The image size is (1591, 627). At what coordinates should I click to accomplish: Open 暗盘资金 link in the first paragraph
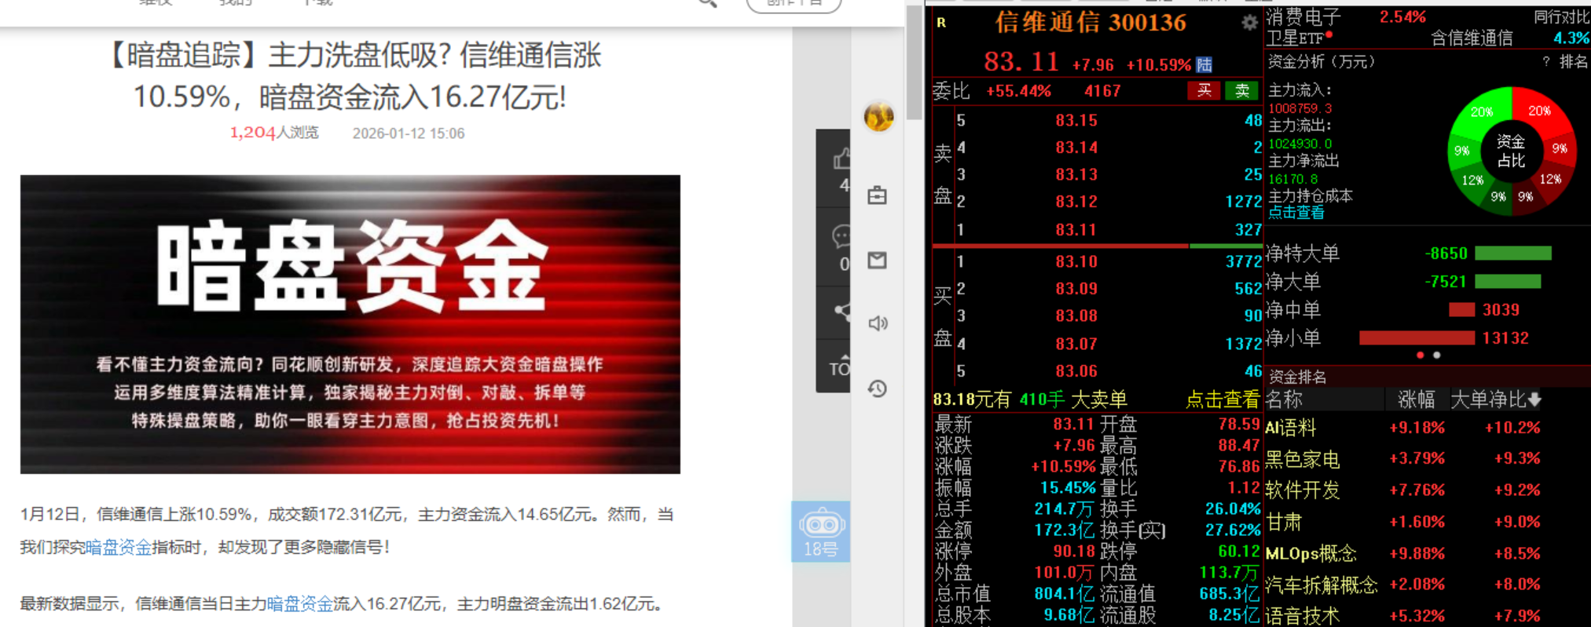point(118,547)
